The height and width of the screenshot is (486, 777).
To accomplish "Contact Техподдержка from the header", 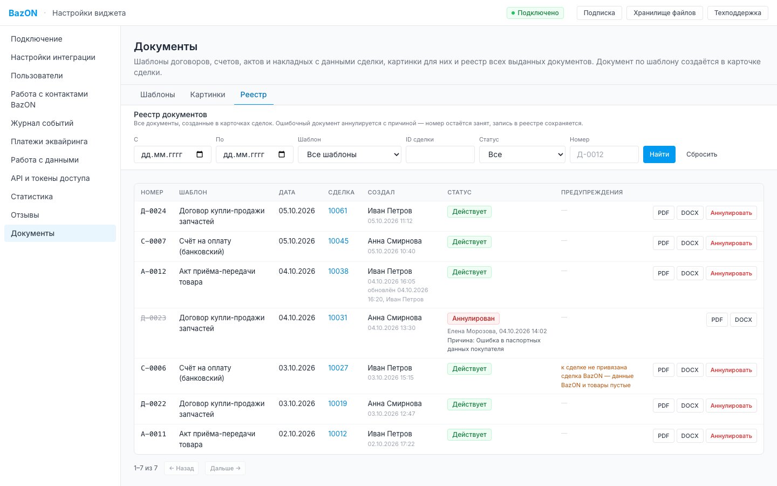I will click(x=738, y=13).
